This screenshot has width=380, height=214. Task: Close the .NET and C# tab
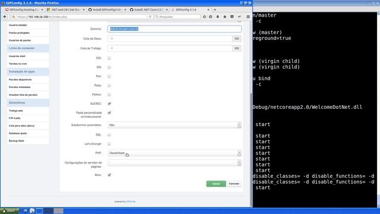(84, 10)
